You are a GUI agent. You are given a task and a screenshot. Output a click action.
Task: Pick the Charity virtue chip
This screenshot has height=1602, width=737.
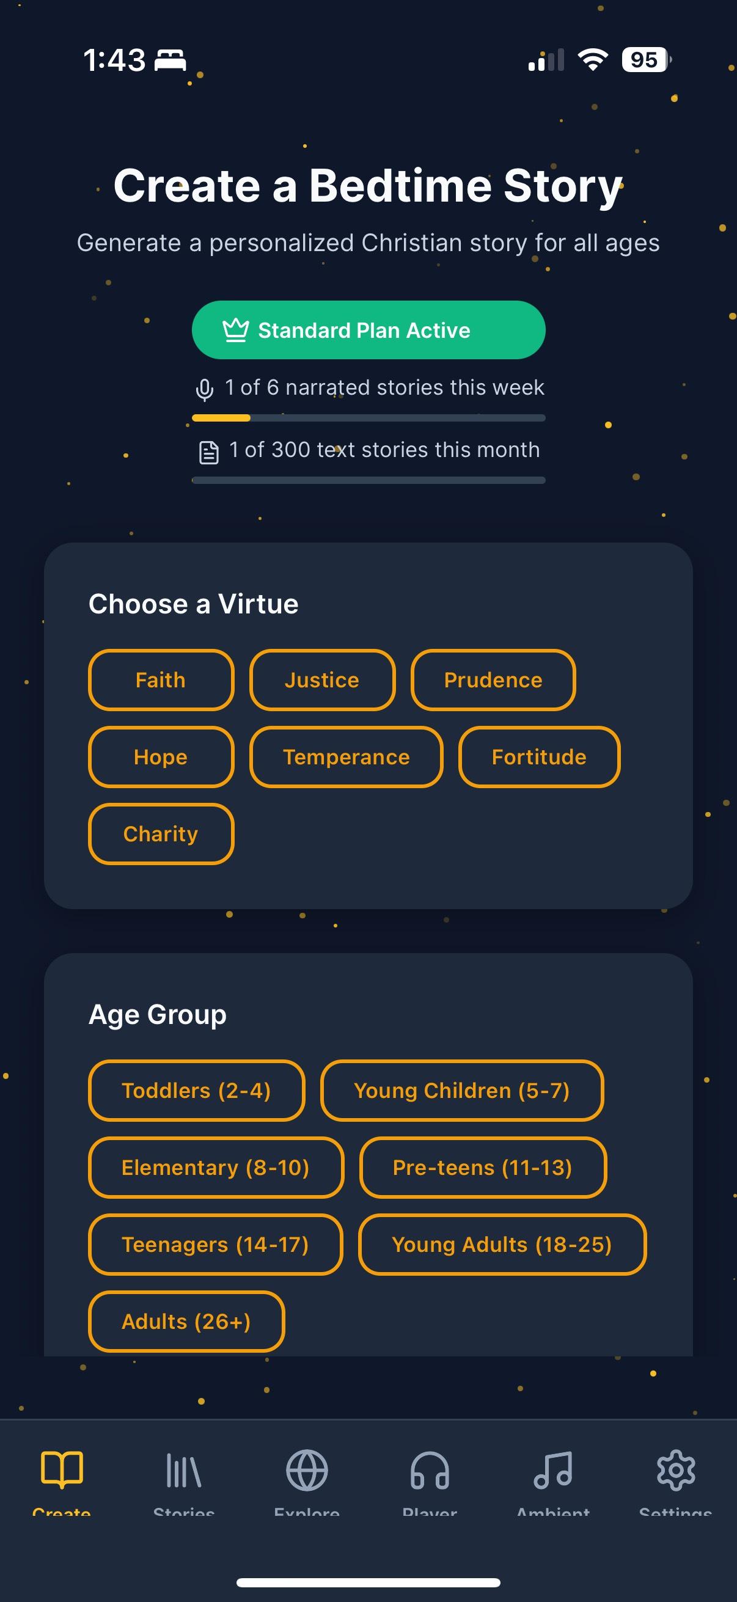pos(161,834)
